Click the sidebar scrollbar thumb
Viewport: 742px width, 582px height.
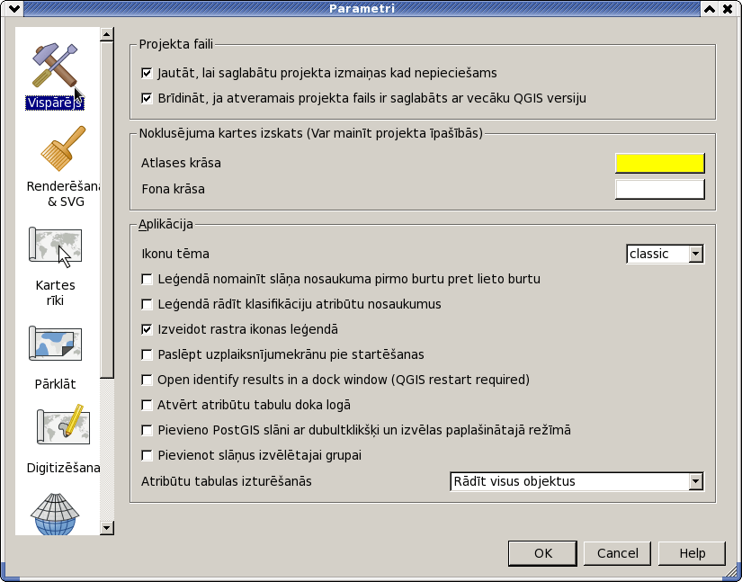coord(107,210)
